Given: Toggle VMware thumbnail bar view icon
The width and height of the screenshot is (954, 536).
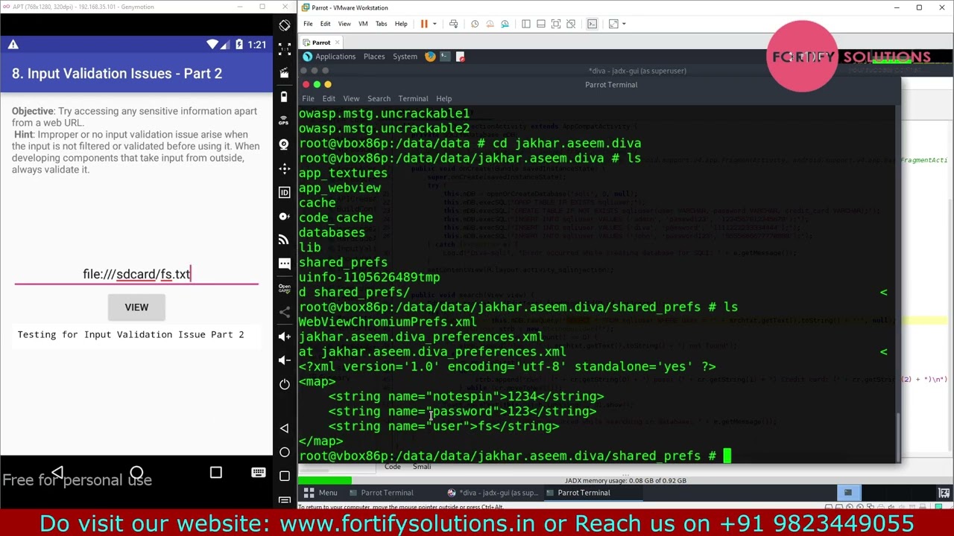Looking at the screenshot, I should click(x=541, y=24).
